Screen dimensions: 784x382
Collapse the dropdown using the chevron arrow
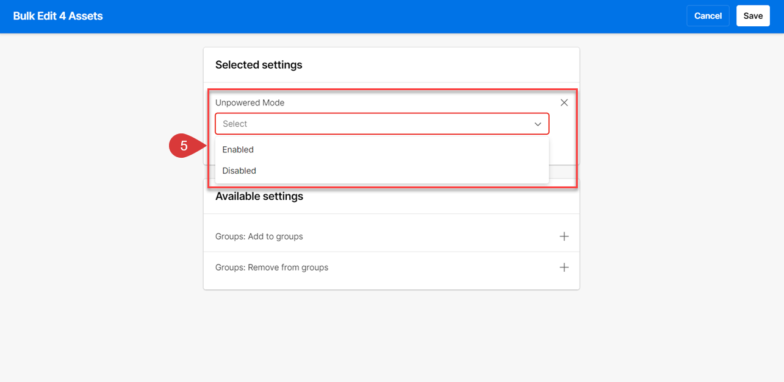coord(538,124)
